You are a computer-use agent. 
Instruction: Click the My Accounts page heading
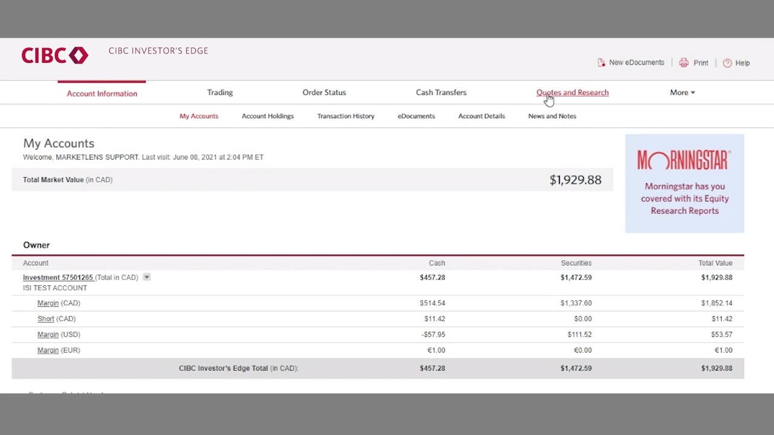coord(59,143)
